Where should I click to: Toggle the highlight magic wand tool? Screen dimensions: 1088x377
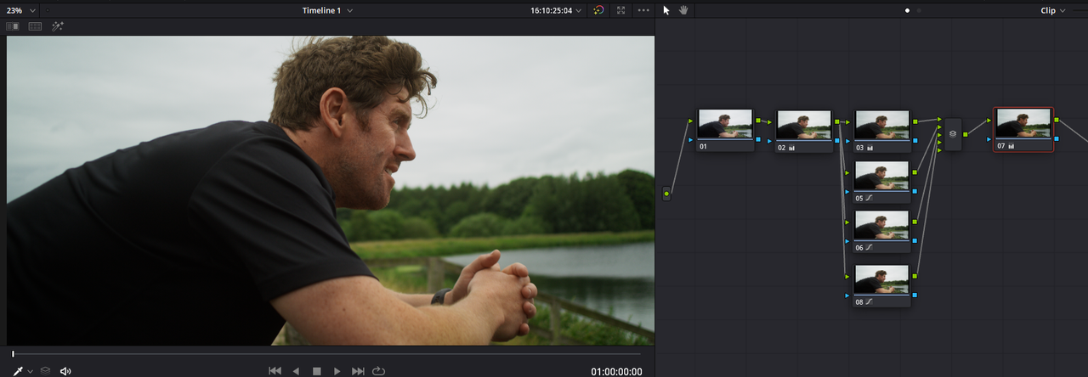pos(58,26)
